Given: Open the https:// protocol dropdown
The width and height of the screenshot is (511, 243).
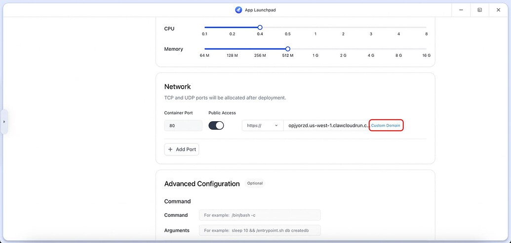Looking at the screenshot, I should tap(263, 126).
